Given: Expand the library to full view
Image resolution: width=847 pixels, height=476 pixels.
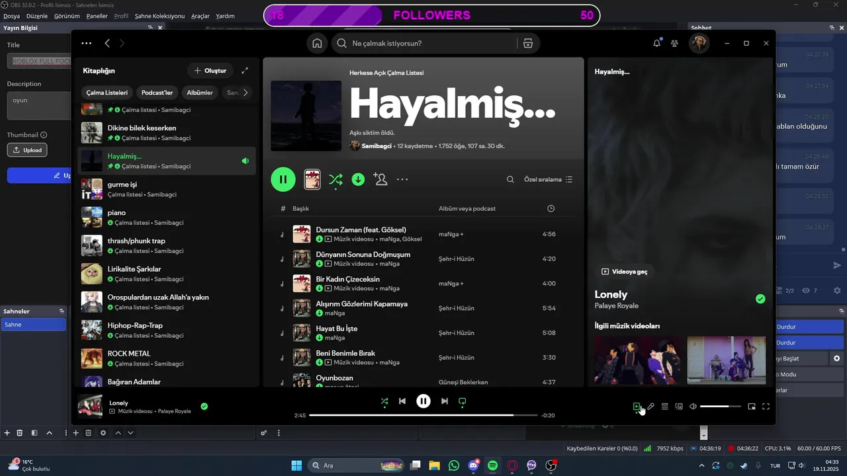Looking at the screenshot, I should pyautogui.click(x=245, y=71).
